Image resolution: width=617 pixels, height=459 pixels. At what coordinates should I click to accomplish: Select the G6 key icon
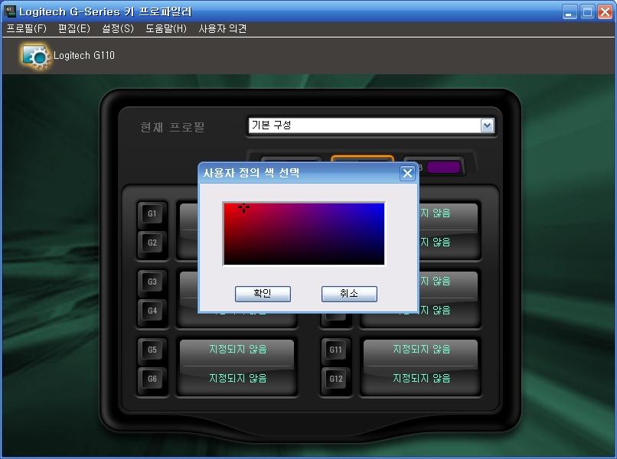pos(152,379)
